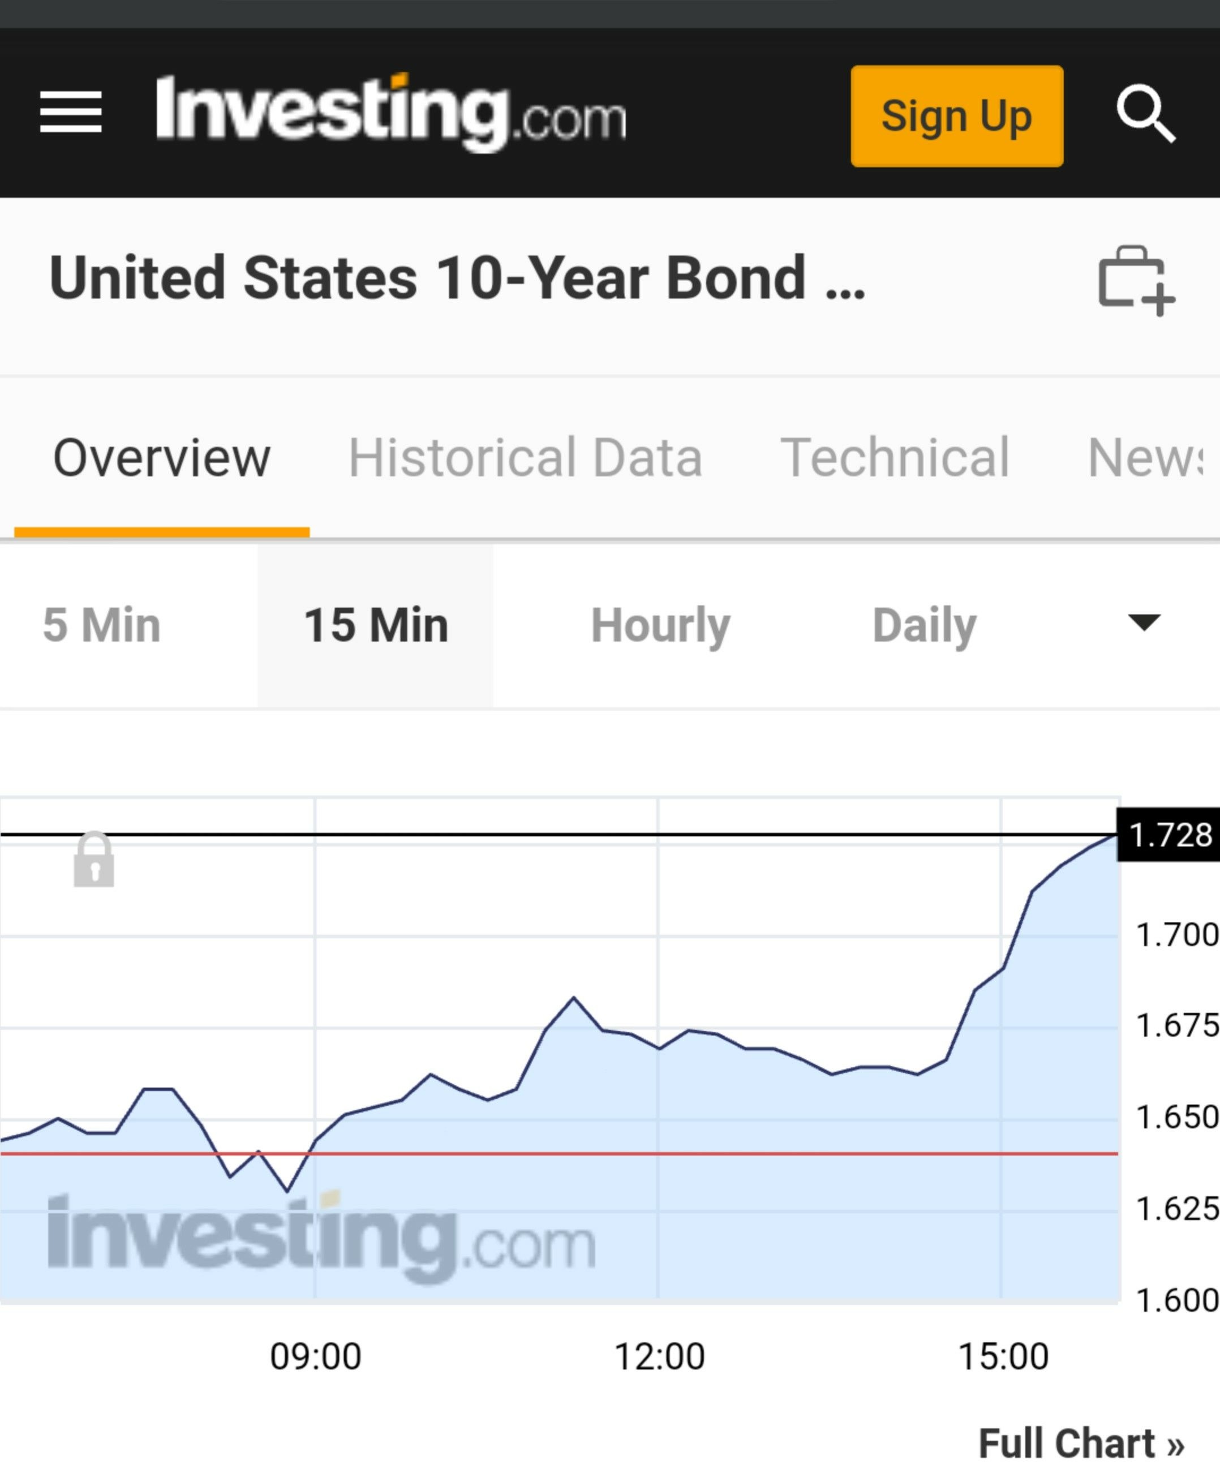Expand more timeframe options dropdown arrow
This screenshot has height=1482, width=1220.
[1144, 622]
